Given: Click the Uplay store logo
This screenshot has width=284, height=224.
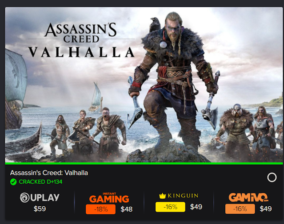Looking at the screenshot, I should (40, 197).
